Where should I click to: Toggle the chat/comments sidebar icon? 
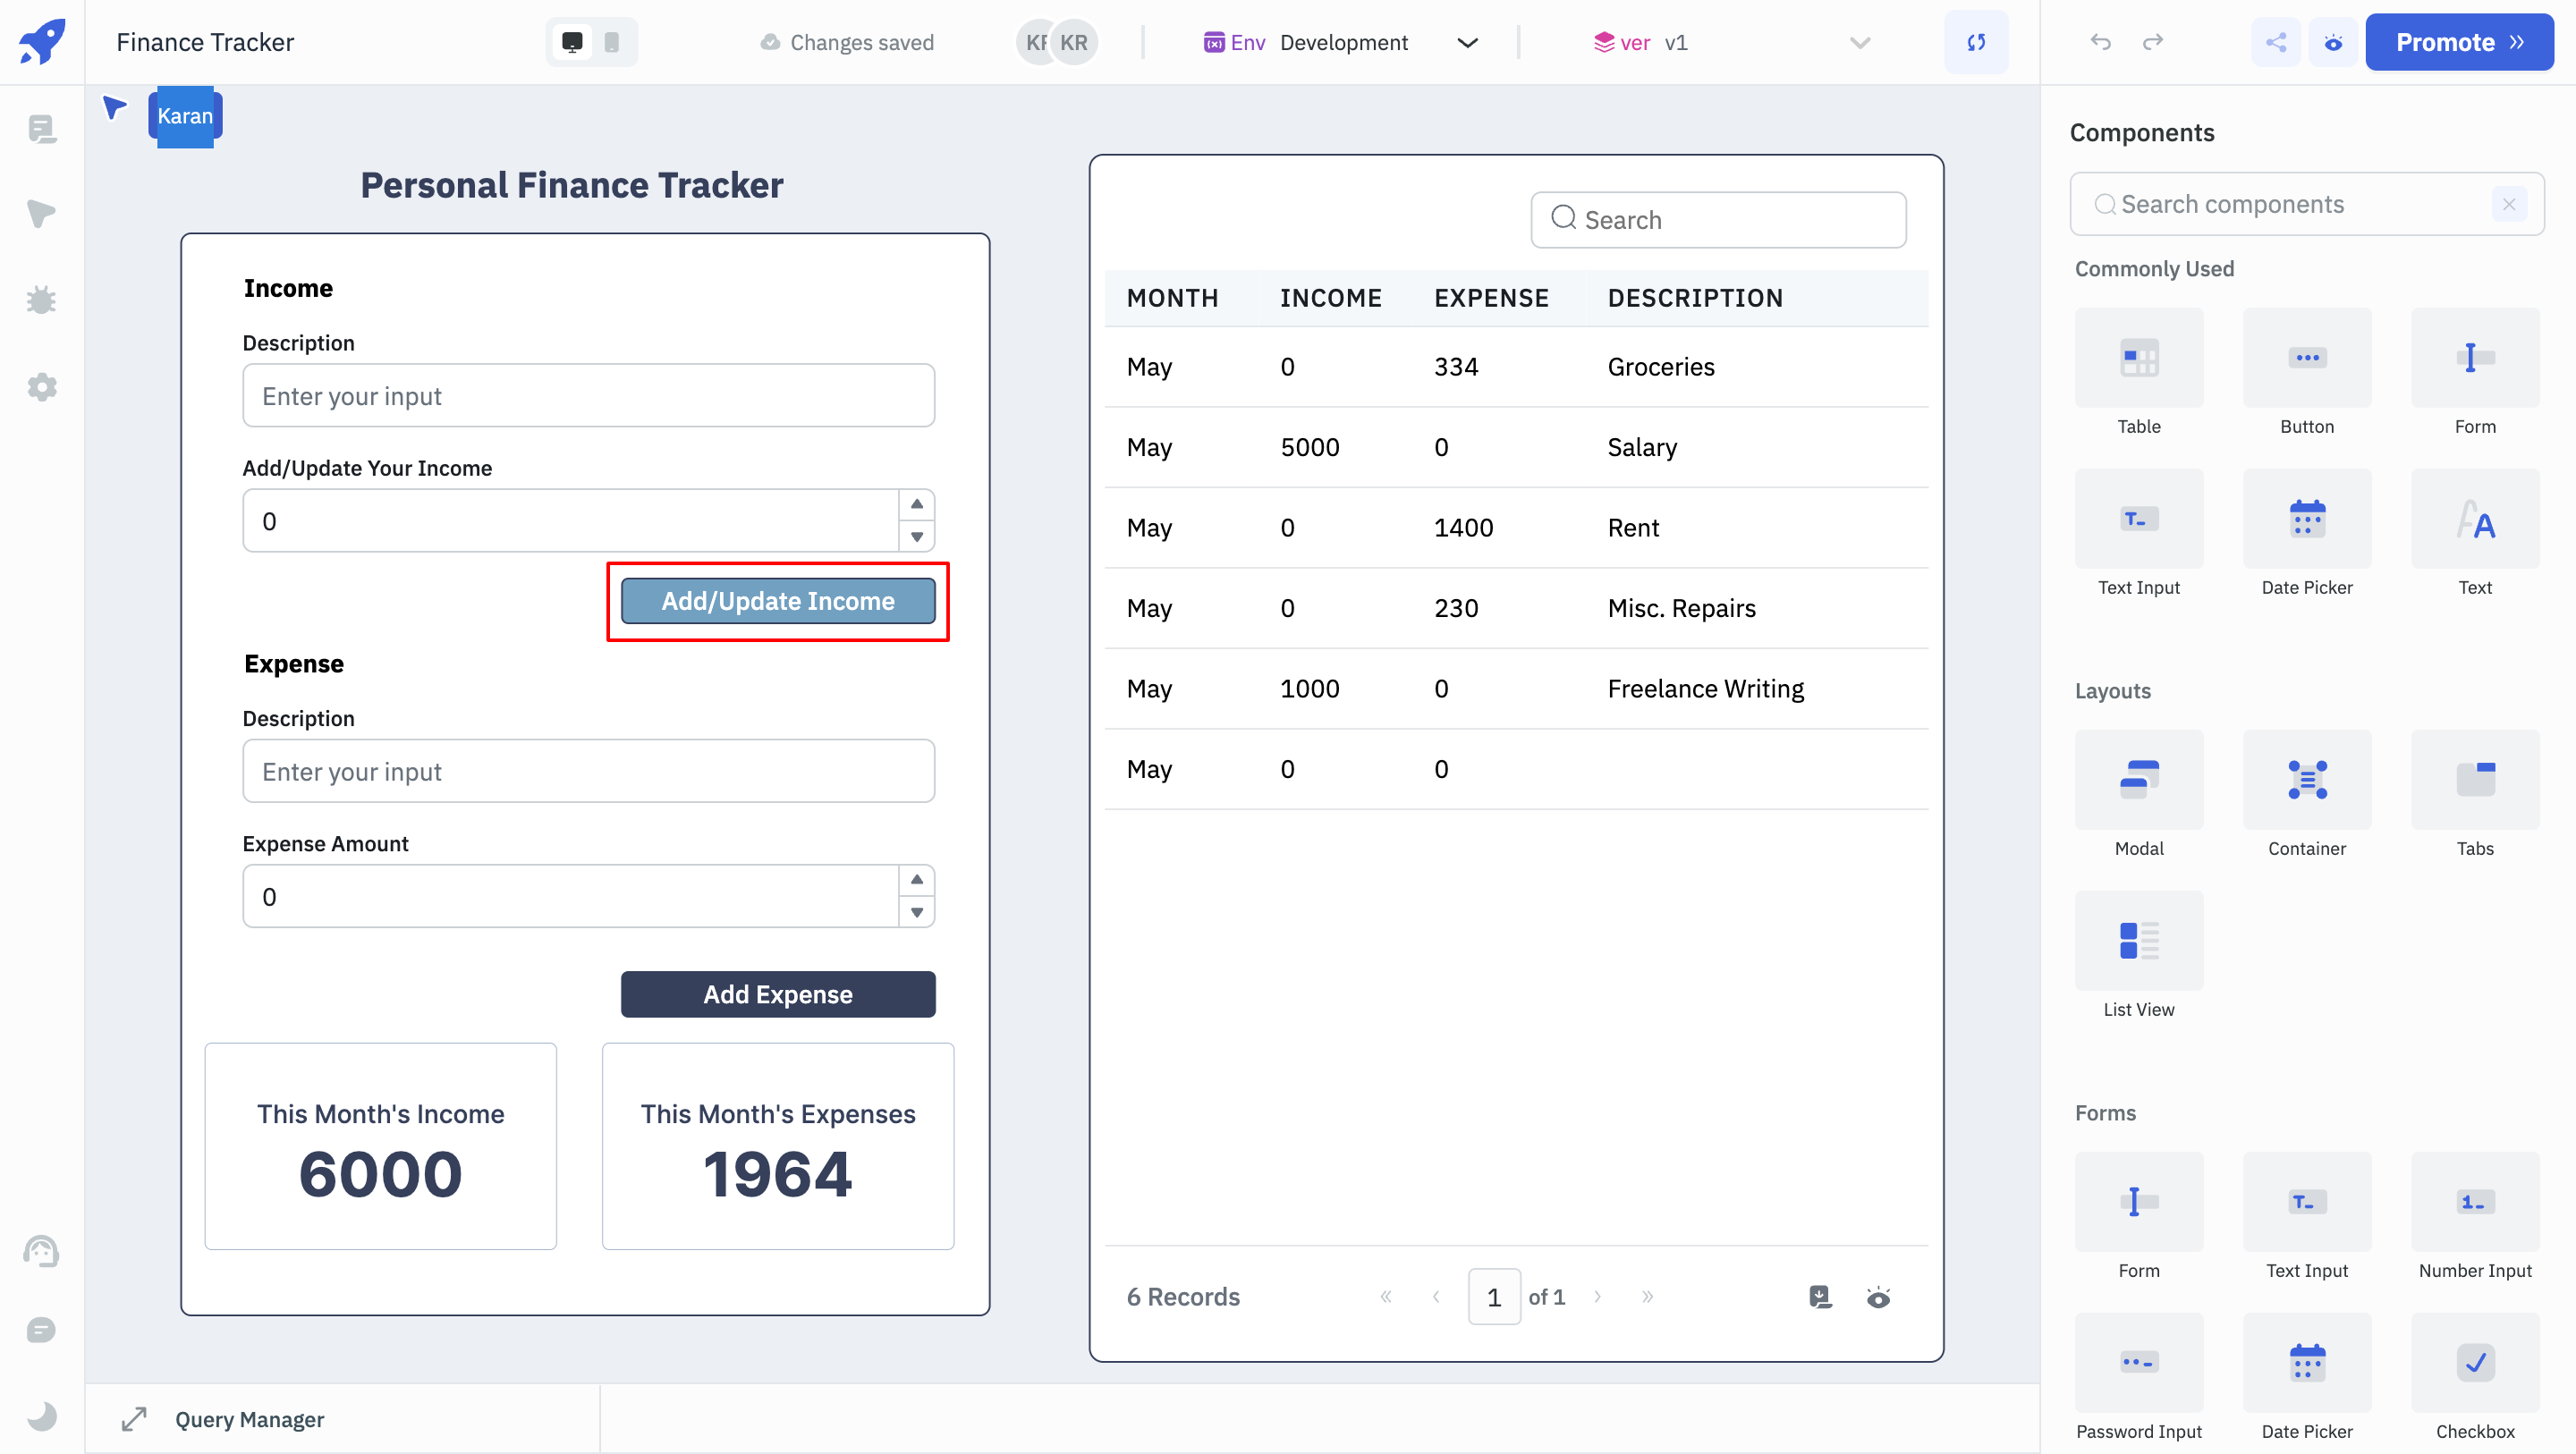point(42,1332)
